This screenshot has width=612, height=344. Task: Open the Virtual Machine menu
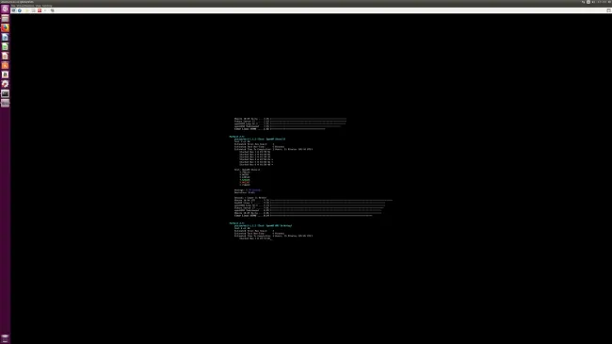click(25, 6)
